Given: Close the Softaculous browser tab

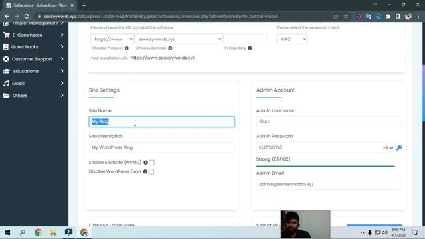Looking at the screenshot, I should click(72, 5).
